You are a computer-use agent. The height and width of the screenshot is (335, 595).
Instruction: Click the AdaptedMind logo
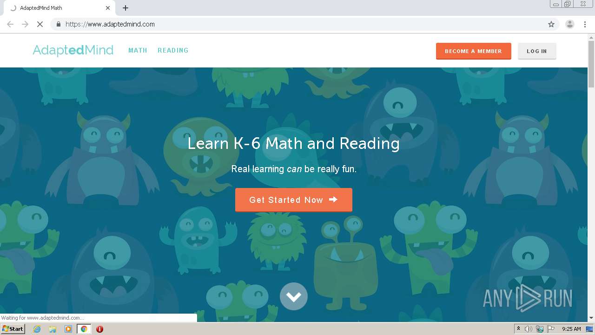click(x=73, y=50)
